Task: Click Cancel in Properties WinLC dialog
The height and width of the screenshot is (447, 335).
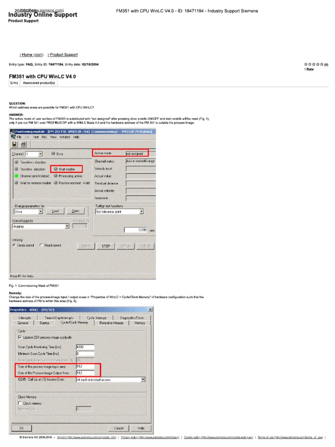Action: click(x=119, y=428)
